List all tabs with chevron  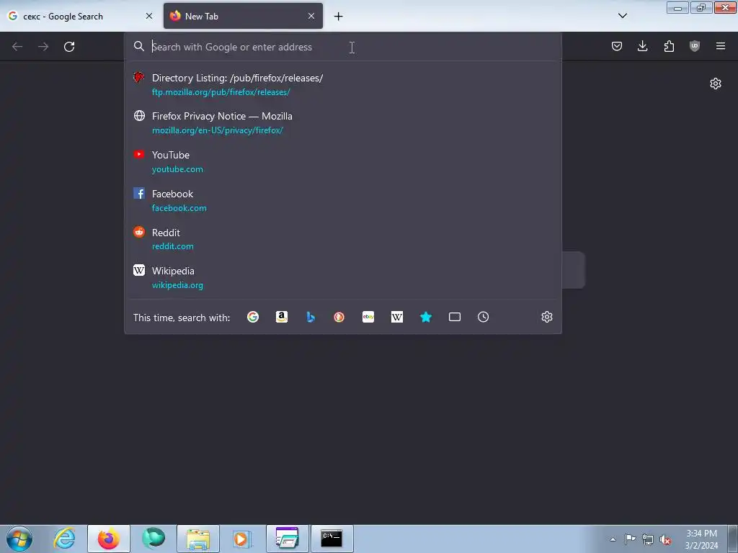point(622,16)
